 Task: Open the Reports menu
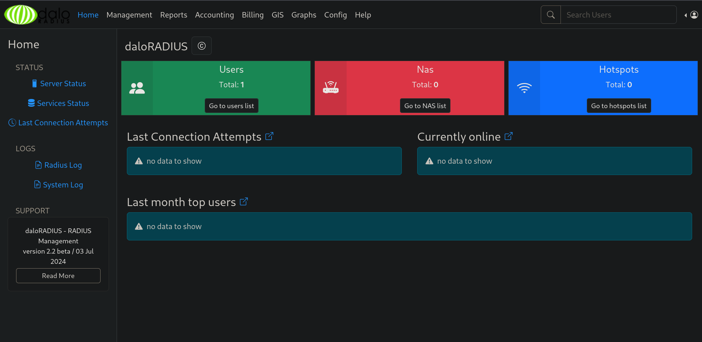pyautogui.click(x=174, y=15)
